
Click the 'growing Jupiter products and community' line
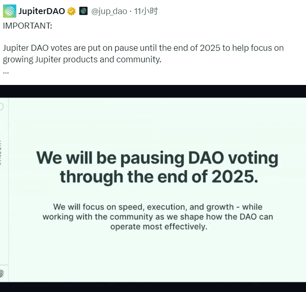click(x=82, y=59)
